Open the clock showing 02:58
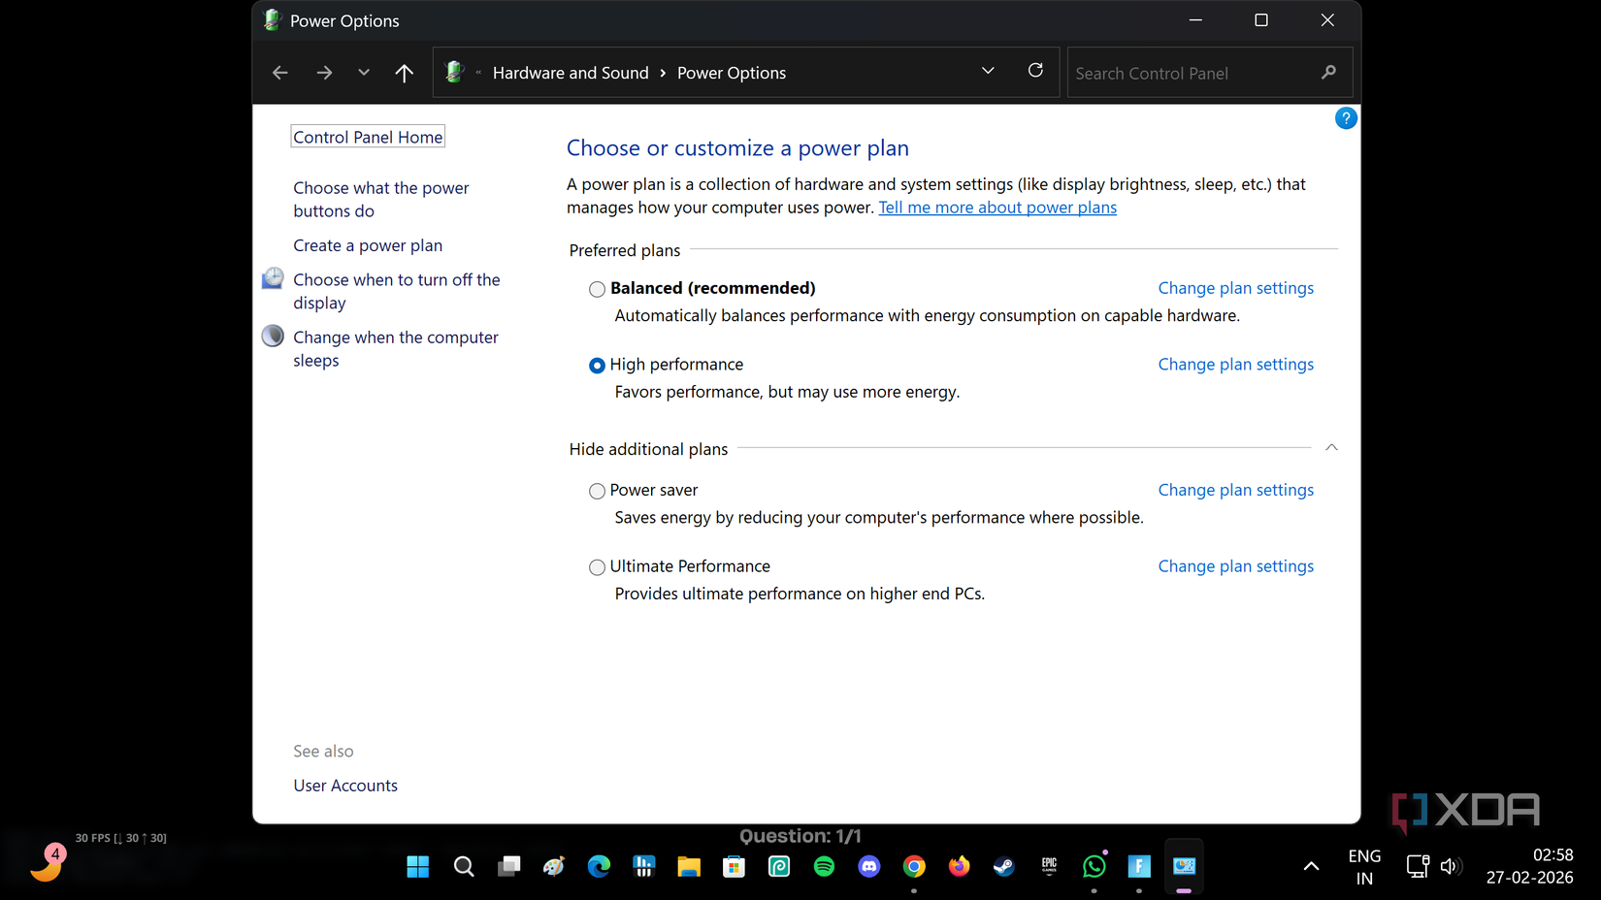1601x900 pixels. [x=1529, y=866]
